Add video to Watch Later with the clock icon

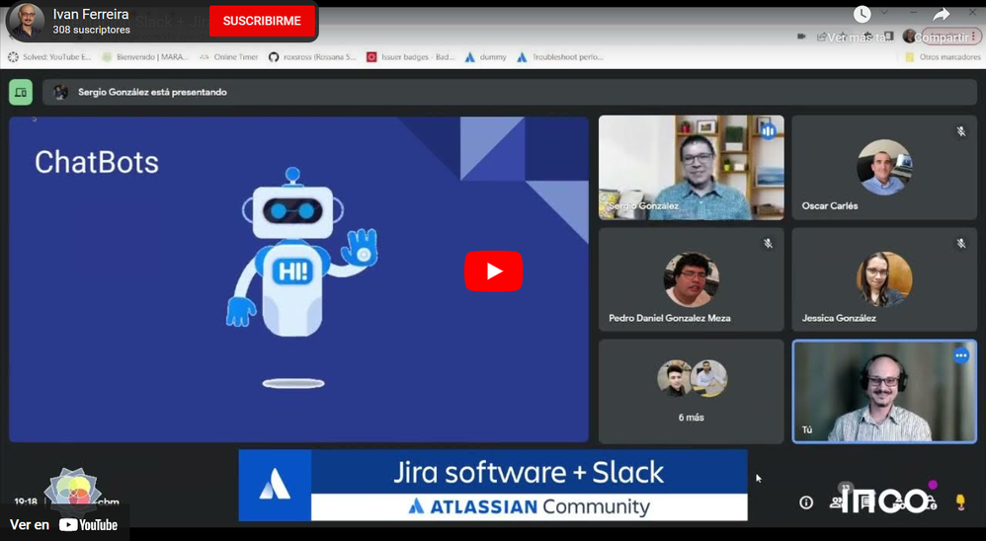point(862,14)
